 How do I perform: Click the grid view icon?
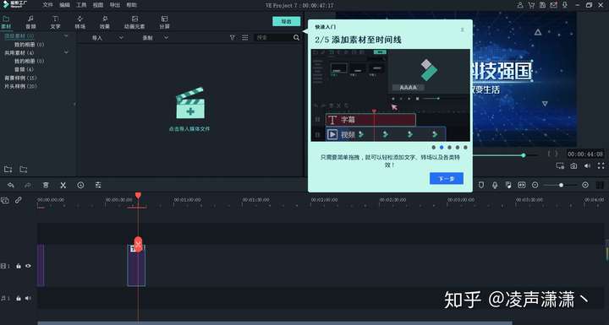(x=245, y=38)
